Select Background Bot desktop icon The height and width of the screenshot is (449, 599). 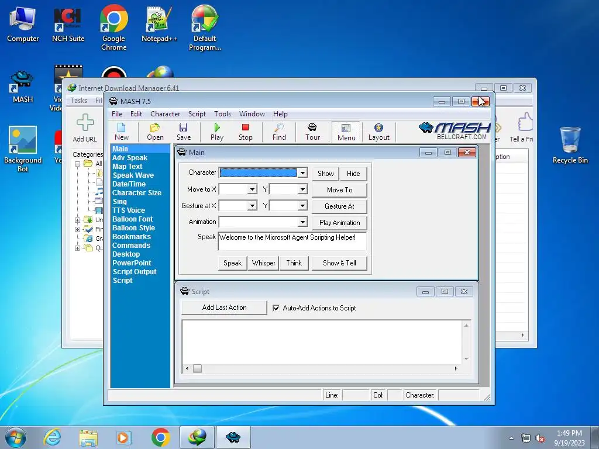(x=23, y=149)
